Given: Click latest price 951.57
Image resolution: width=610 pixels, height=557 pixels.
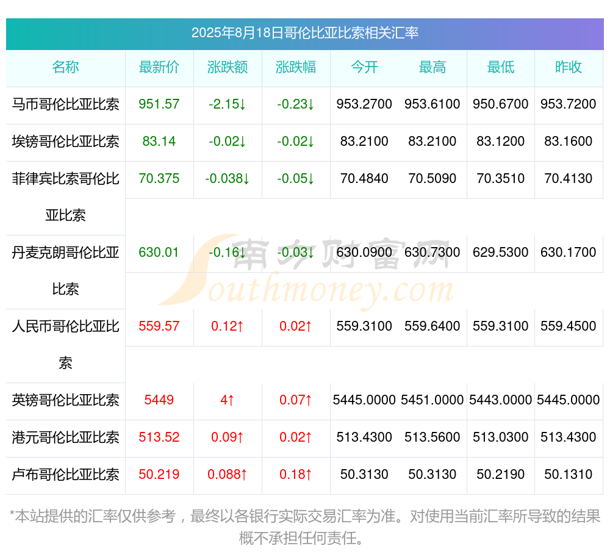Looking at the screenshot, I should (159, 104).
